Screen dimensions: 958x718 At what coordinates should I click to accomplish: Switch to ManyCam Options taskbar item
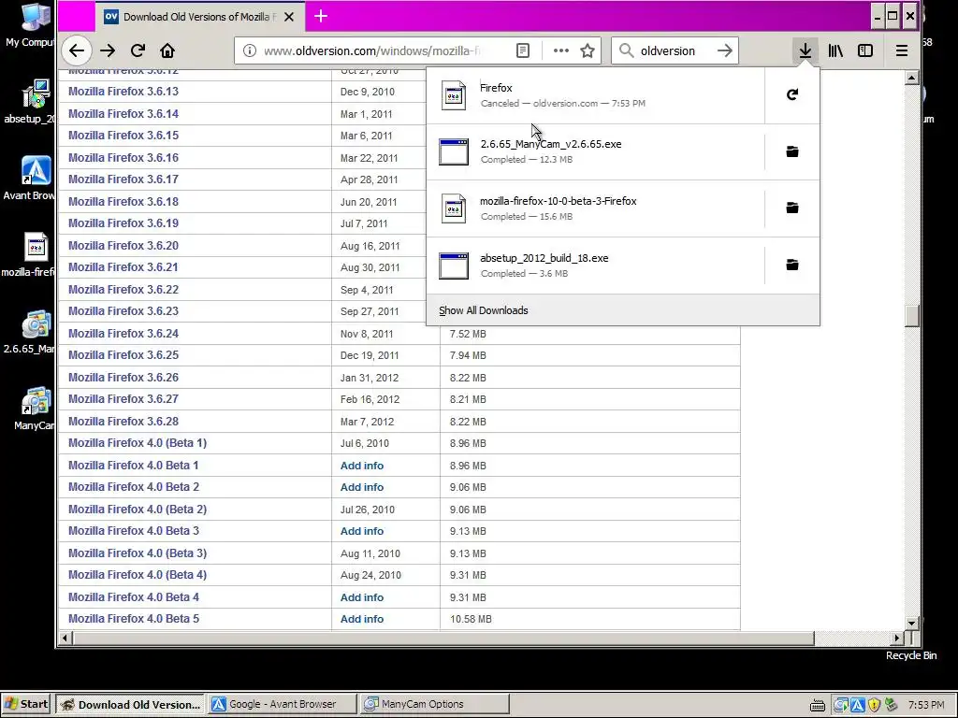pyautogui.click(x=434, y=704)
